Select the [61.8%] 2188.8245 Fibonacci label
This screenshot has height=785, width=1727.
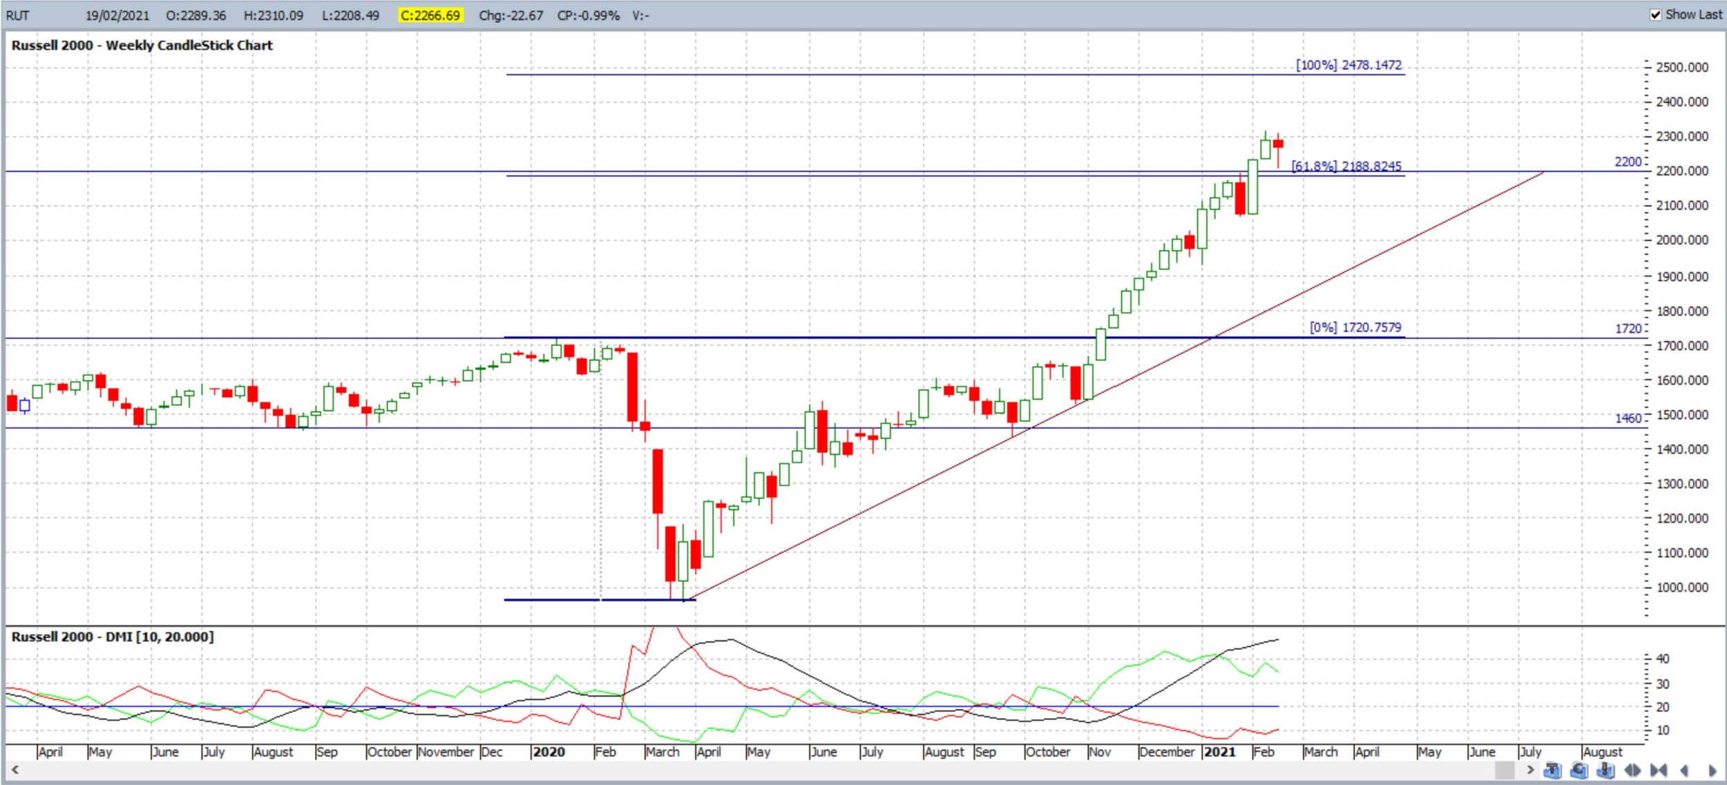[1346, 166]
